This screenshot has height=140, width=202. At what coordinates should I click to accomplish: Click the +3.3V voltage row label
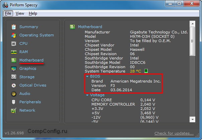point(97,109)
